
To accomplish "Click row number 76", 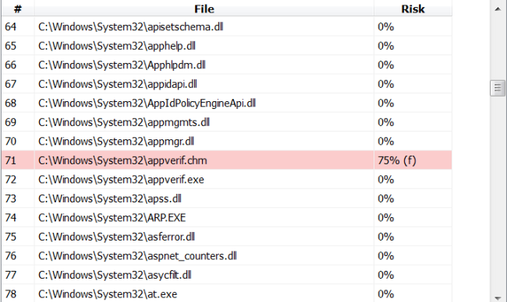I will (10, 255).
